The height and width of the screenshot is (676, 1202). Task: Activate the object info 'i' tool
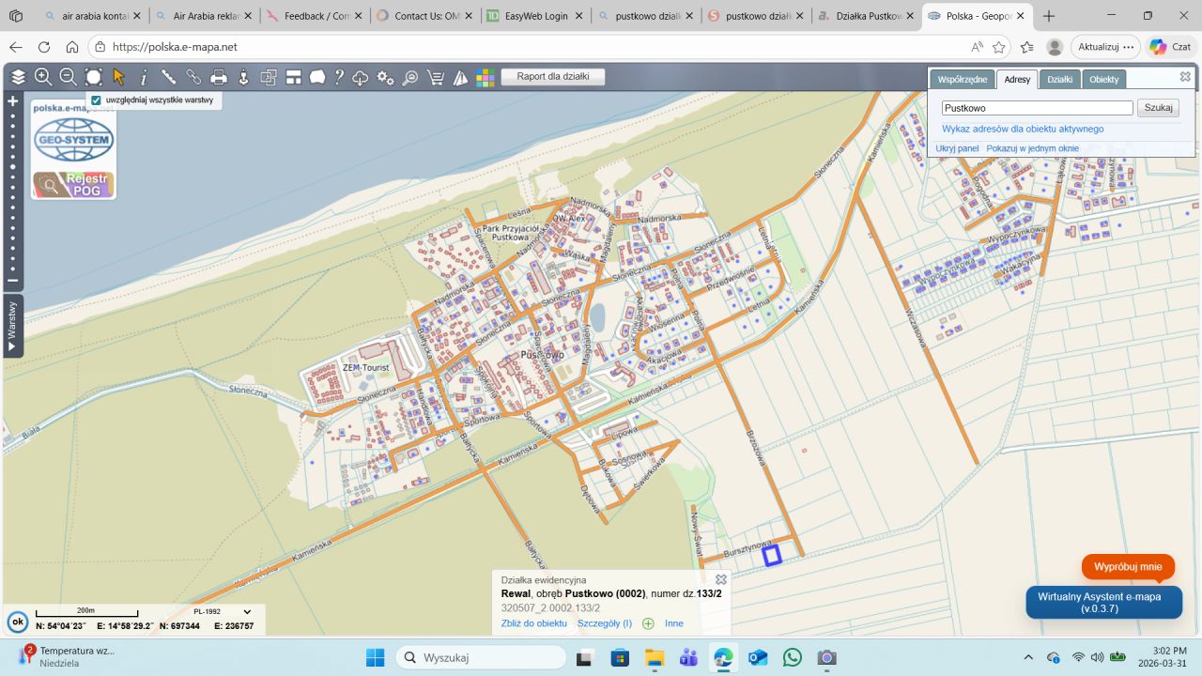pyautogui.click(x=144, y=77)
